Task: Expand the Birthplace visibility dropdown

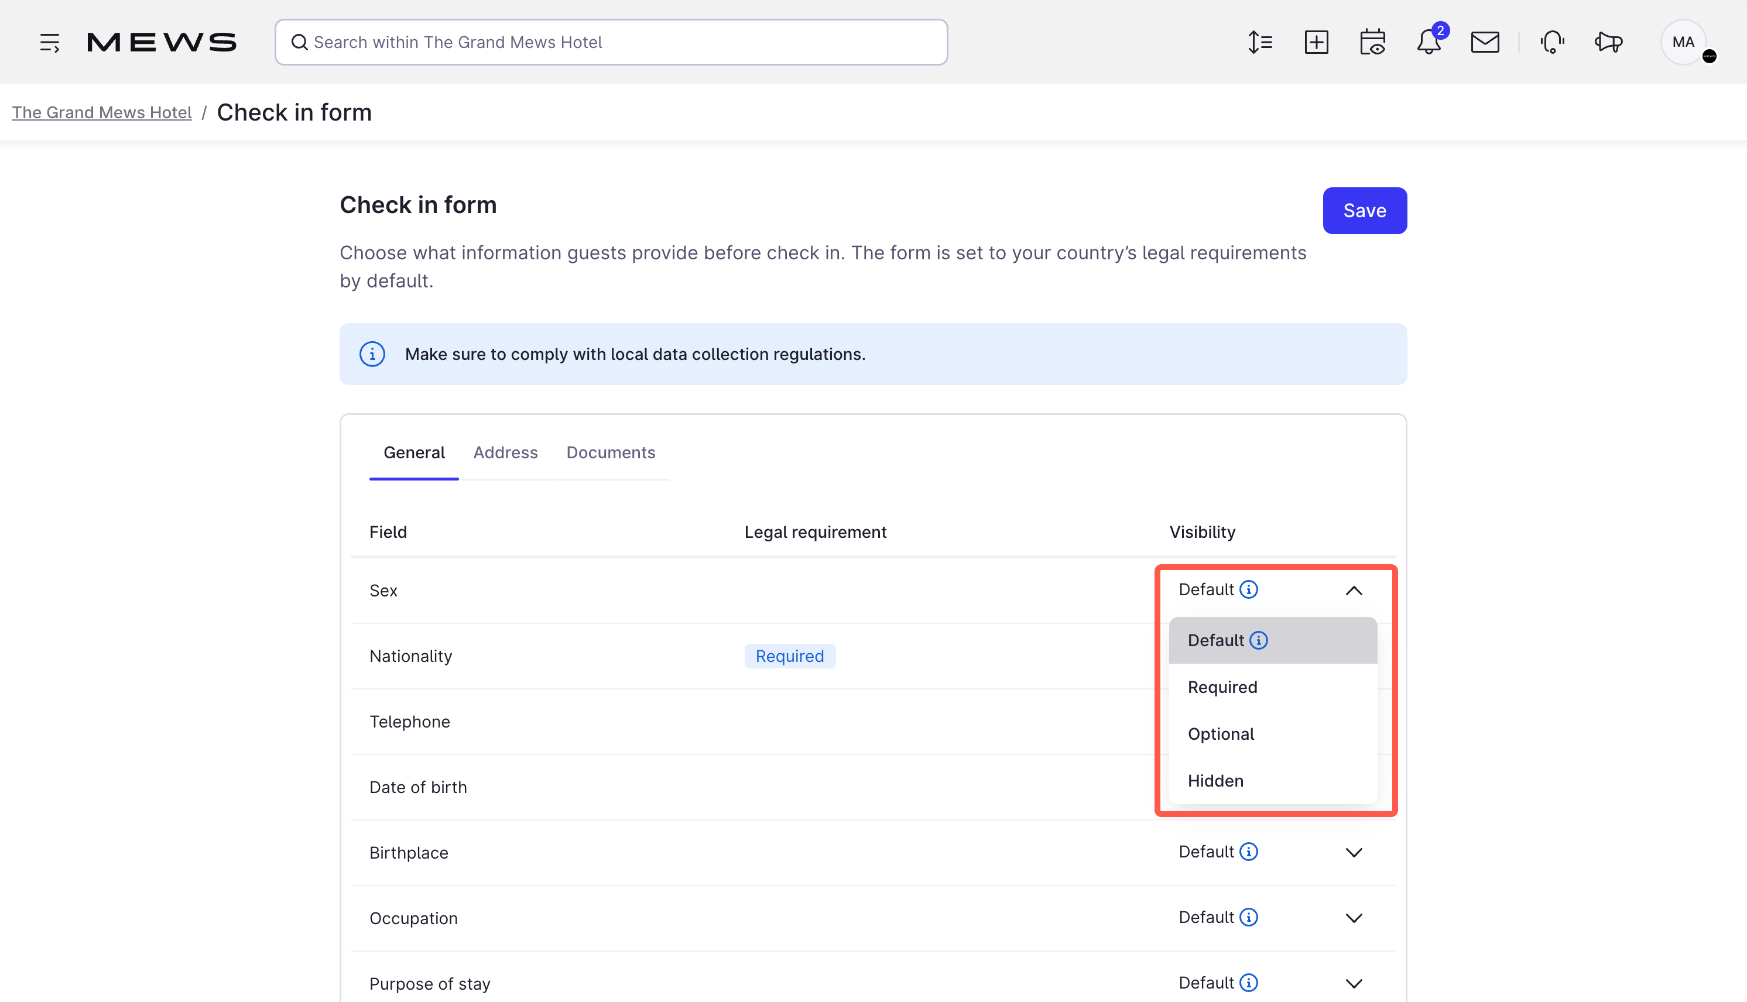Action: 1354,852
